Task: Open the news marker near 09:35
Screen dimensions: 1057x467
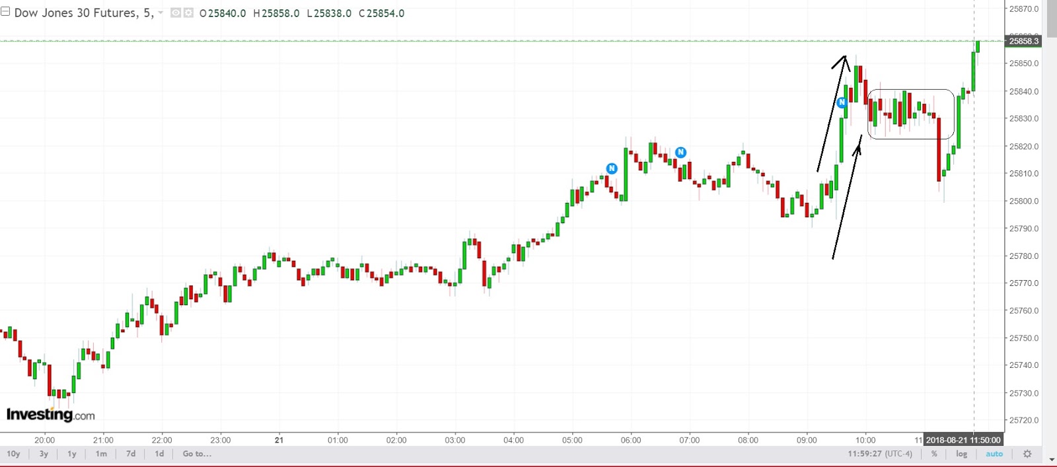Action: (841, 102)
